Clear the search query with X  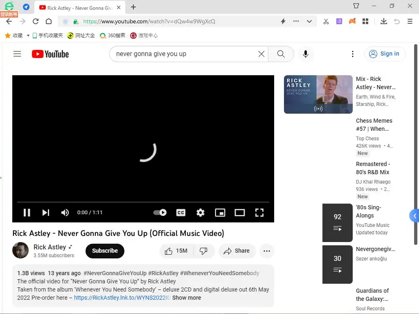[x=261, y=54]
